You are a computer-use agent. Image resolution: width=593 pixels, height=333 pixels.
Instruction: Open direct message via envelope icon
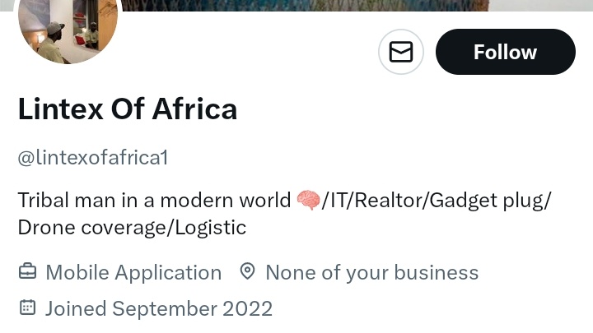coord(401,52)
